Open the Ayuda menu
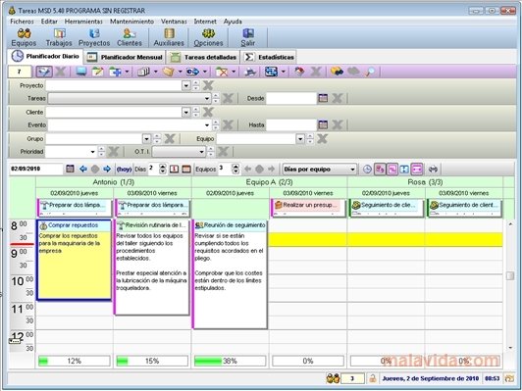 click(233, 22)
